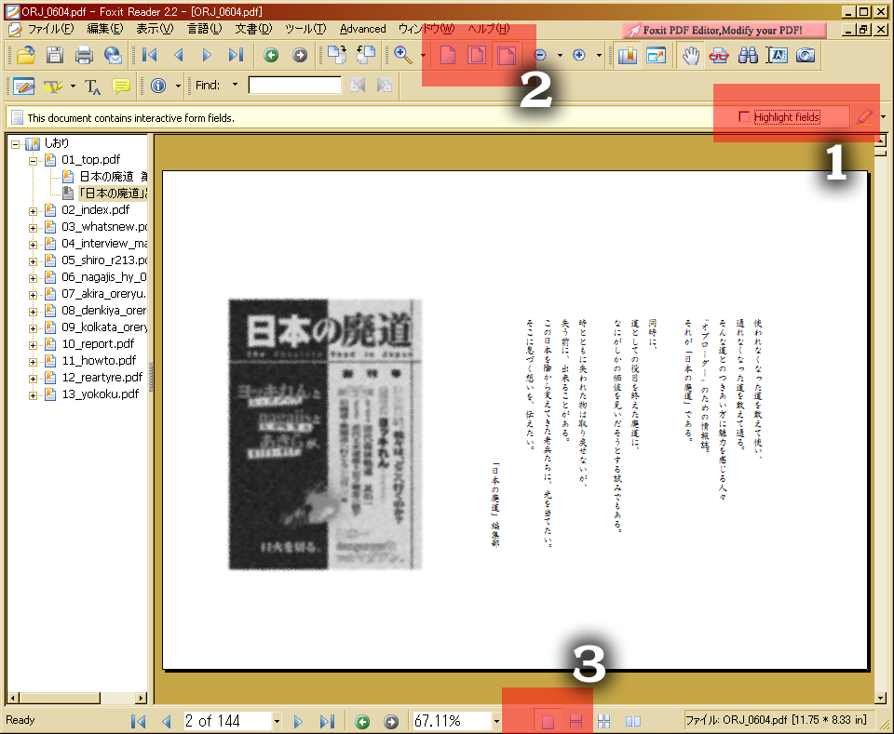The image size is (894, 734).
Task: Select the magnifier Zoom In tool
Action: click(403, 55)
